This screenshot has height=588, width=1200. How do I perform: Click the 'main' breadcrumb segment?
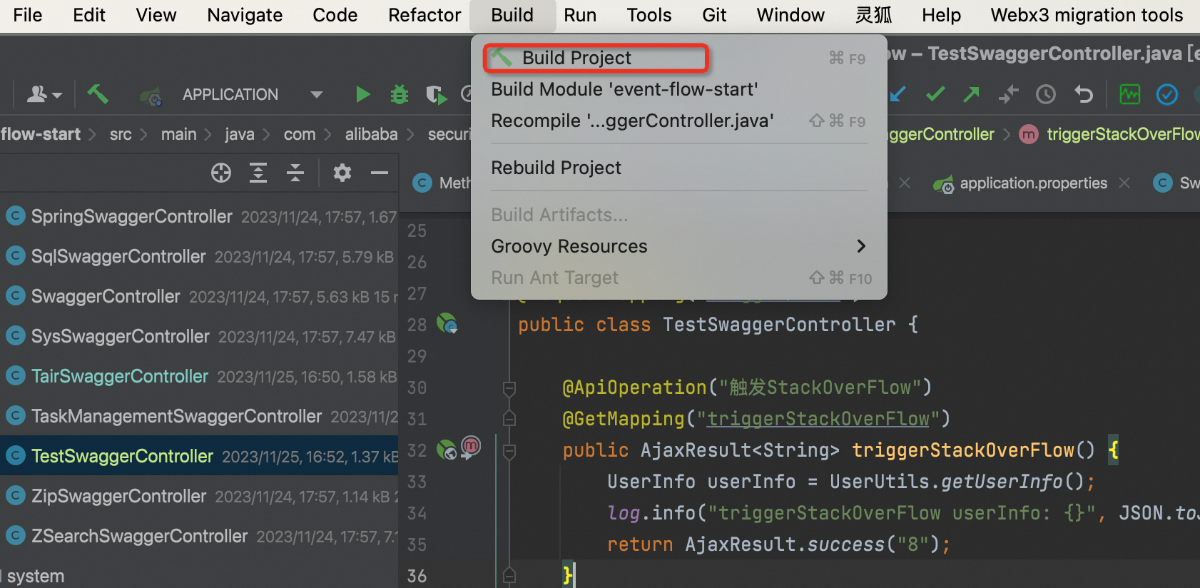click(178, 134)
